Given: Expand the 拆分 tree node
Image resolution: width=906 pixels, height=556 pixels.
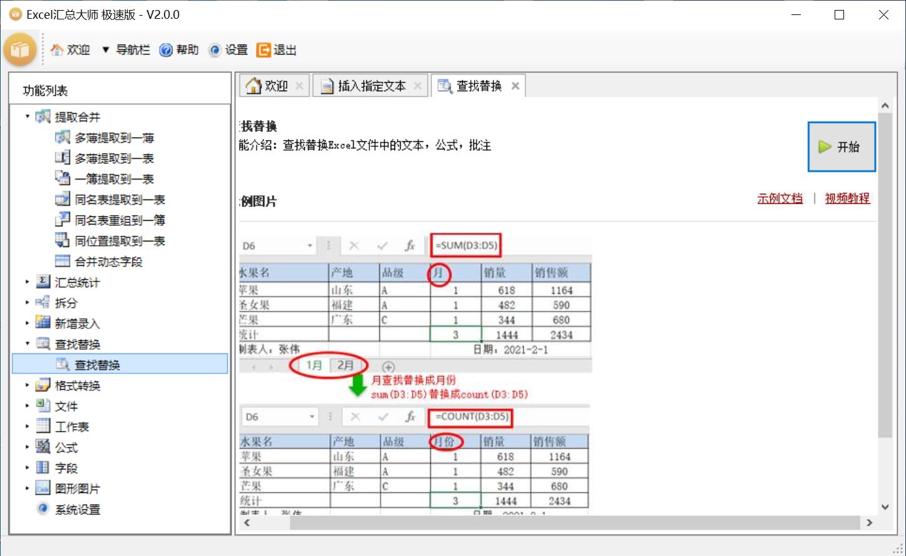Looking at the screenshot, I should [x=28, y=303].
